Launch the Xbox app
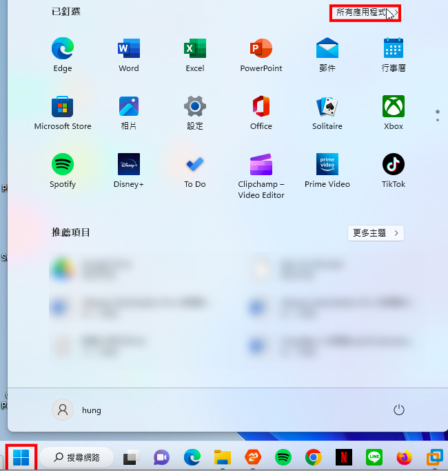Image resolution: width=448 pixels, height=471 pixels. point(394,112)
